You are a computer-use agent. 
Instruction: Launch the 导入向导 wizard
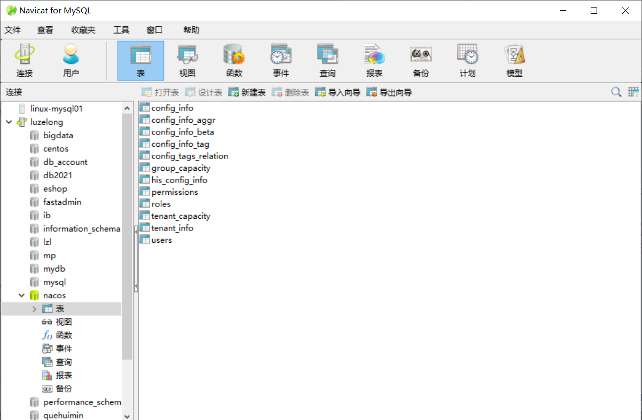(338, 92)
